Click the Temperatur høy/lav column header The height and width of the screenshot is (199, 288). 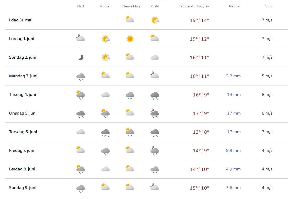194,6
